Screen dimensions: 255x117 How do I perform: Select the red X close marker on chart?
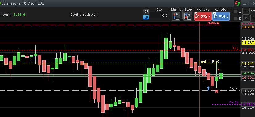pos(216,91)
